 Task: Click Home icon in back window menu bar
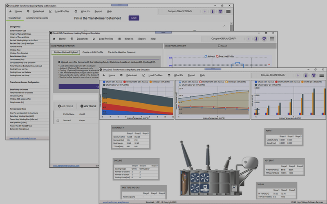click(11, 11)
